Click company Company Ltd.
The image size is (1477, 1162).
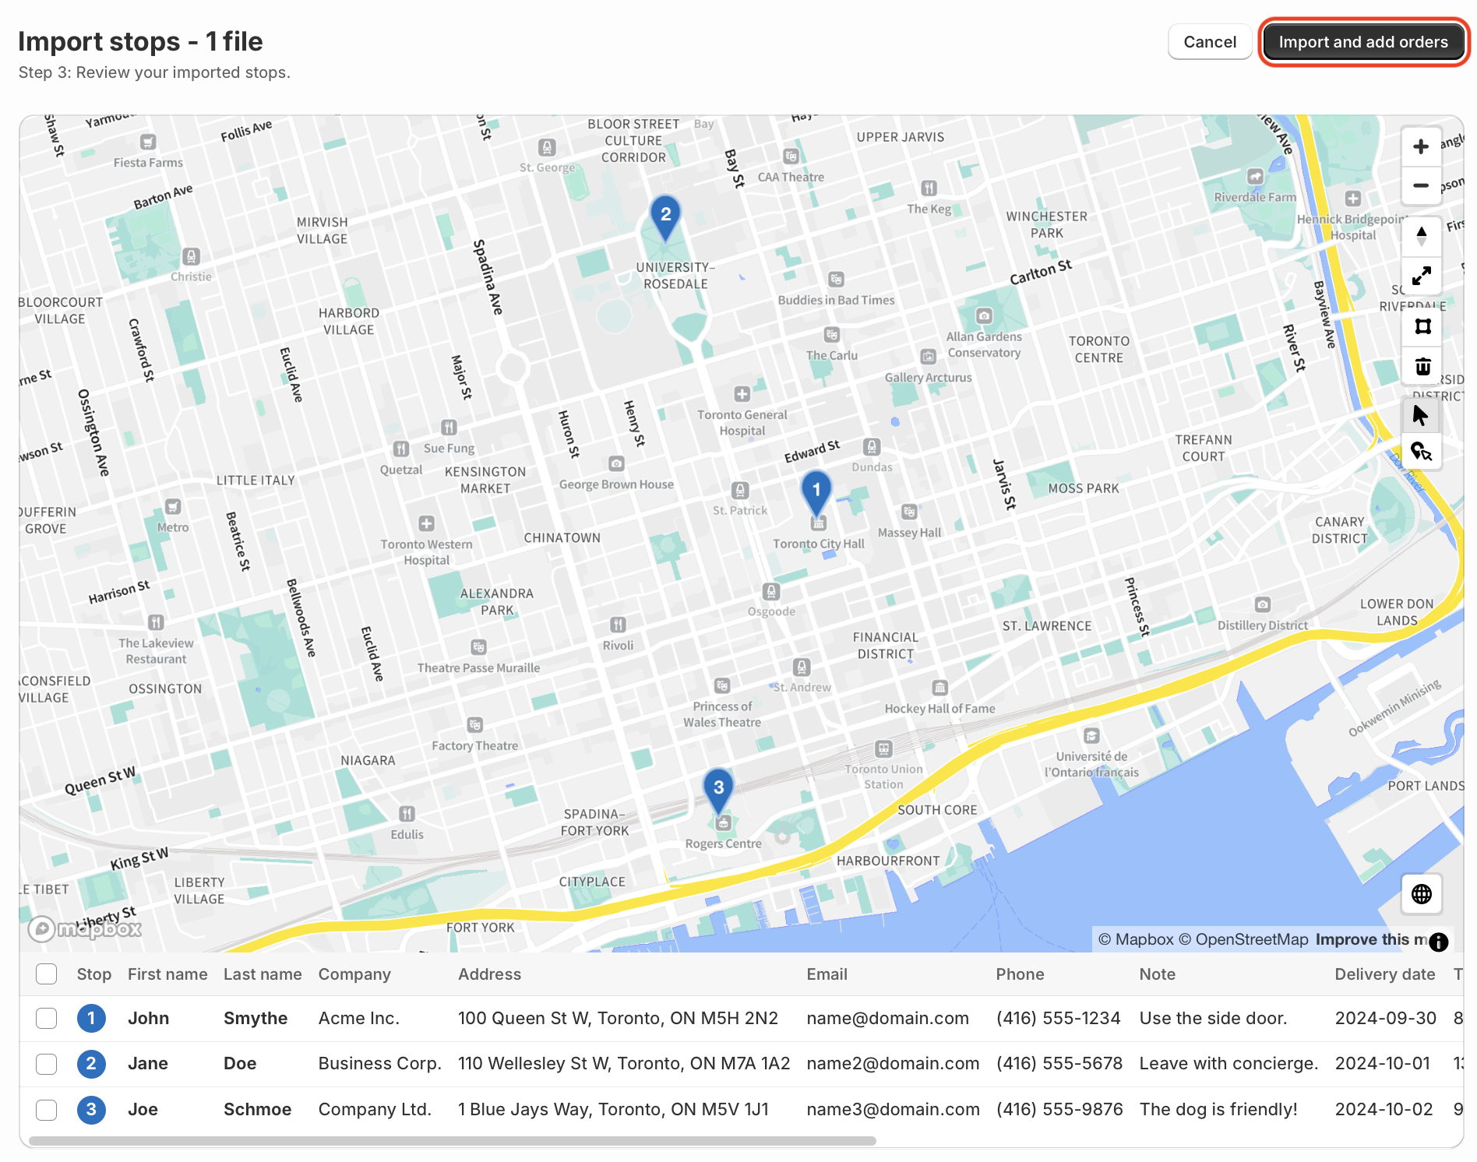[x=375, y=1109]
